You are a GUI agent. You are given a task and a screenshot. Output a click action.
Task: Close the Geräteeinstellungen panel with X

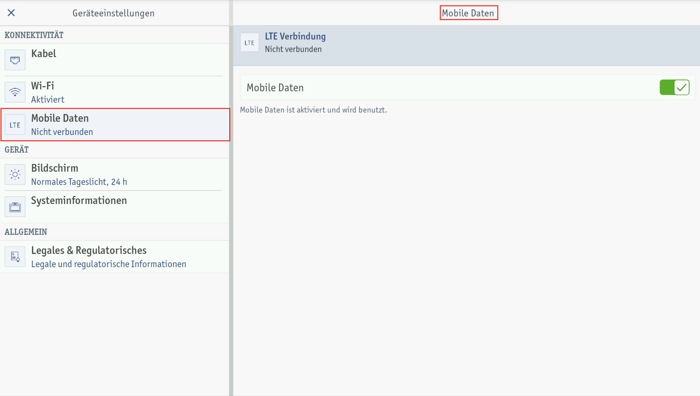pos(11,13)
